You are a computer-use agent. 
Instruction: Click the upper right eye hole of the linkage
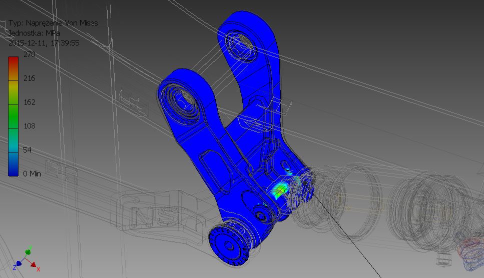click(242, 46)
